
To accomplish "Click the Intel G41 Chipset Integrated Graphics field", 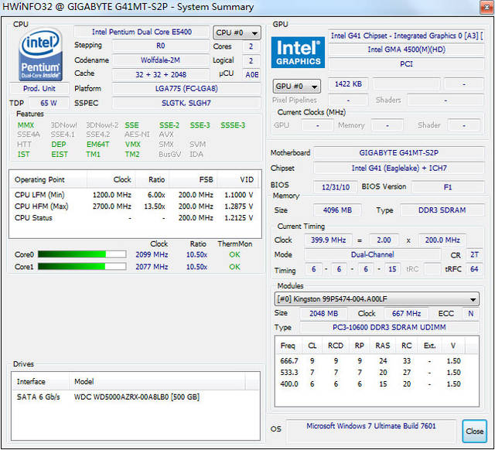I will (406, 36).
